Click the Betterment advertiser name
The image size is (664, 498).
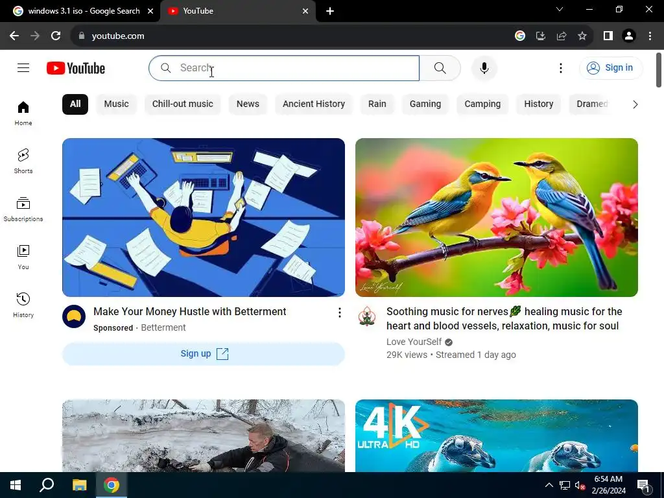[x=163, y=327]
